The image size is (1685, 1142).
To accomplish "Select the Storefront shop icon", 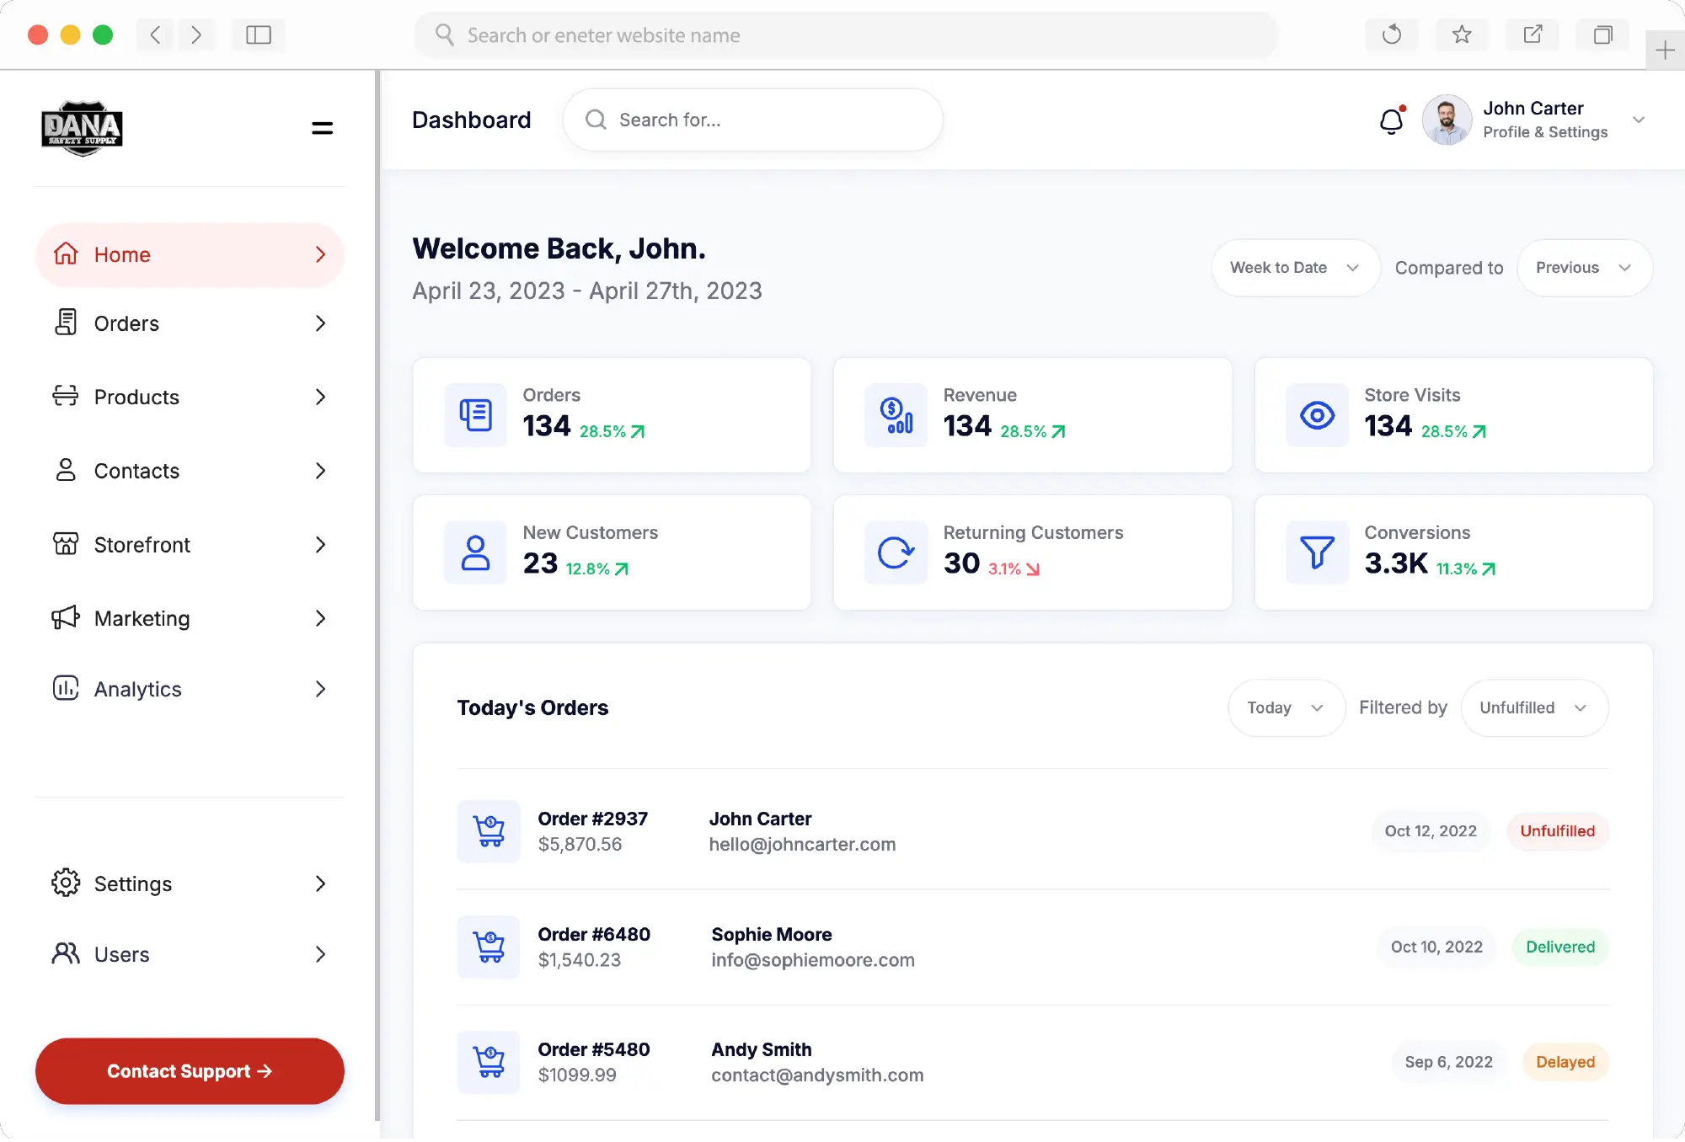I will 66,545.
